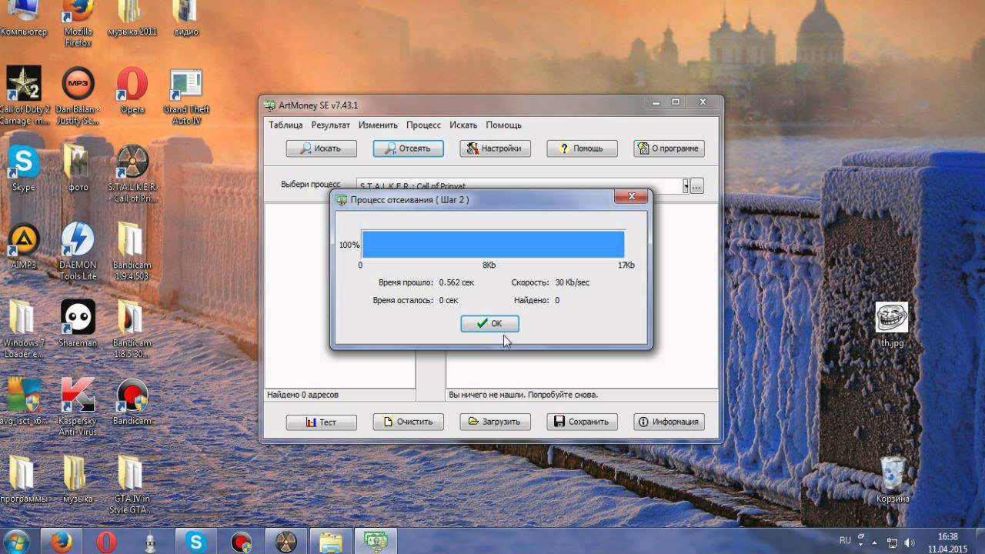This screenshot has width=985, height=554.
Task: Select the программы desktop folder
Action: coord(24,479)
